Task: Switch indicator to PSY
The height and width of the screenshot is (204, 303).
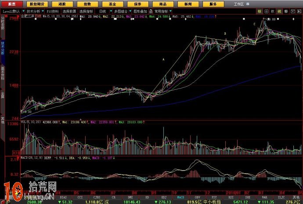Action: (214, 197)
